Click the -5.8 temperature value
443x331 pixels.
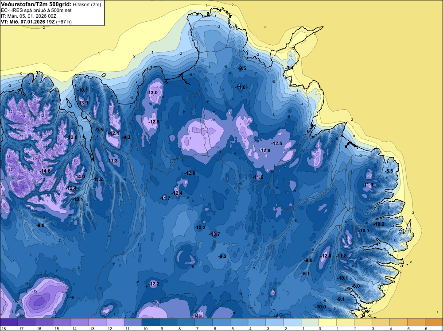[389, 171]
